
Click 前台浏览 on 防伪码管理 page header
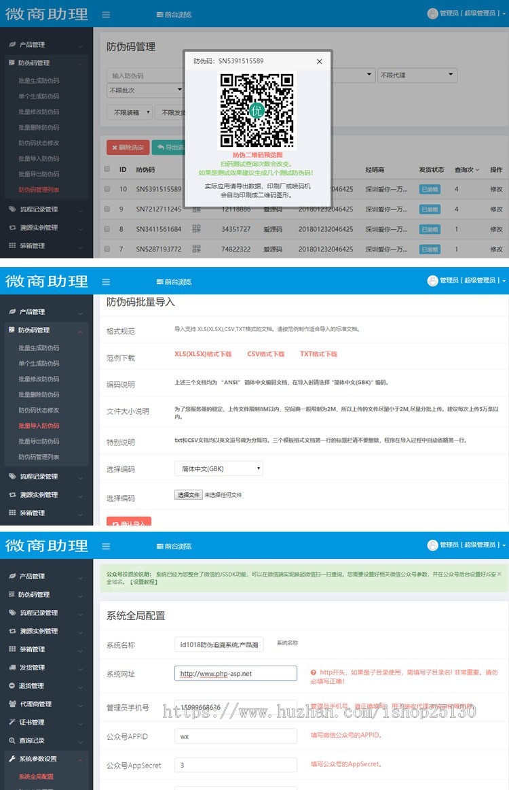174,14
